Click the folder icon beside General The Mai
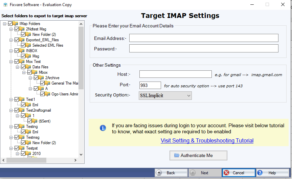Image resolution: width=292 pixels, height=179 pixels. tap(48, 83)
